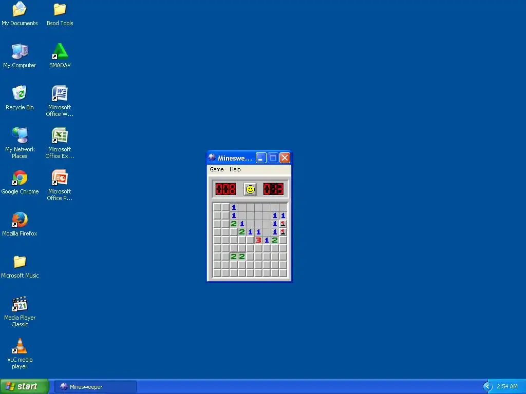Close the Minesweeper window
Viewport: 526px width, 394px height.
point(285,157)
